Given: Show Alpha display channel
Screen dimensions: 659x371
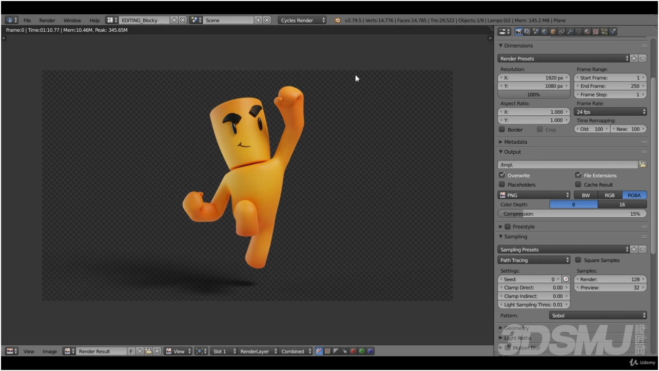Looking at the screenshot, I should point(336,352).
